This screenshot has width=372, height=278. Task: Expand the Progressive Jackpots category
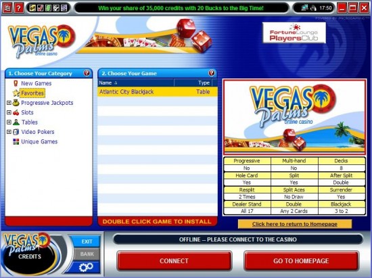pyautogui.click(x=9, y=103)
